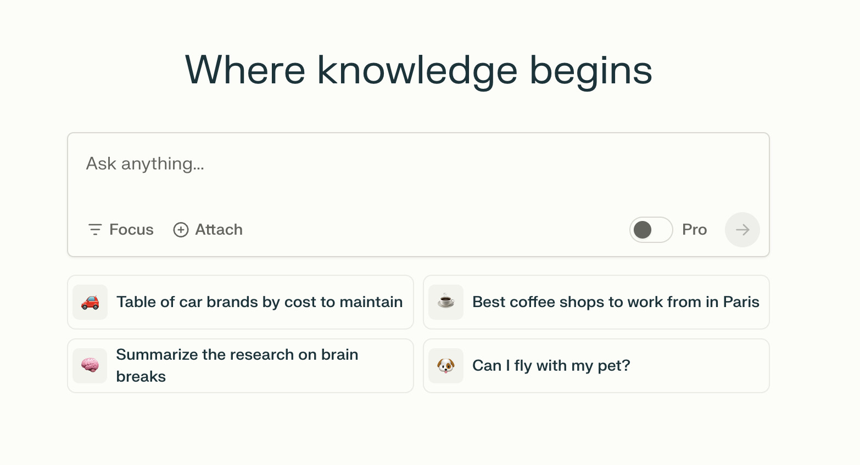Click the red car emoji icon
Viewport: 860px width, 465px height.
pos(90,302)
